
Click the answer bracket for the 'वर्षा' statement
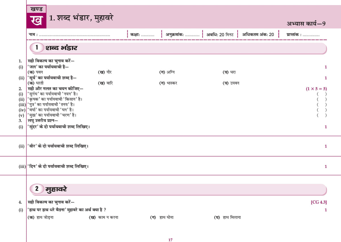(322, 110)
